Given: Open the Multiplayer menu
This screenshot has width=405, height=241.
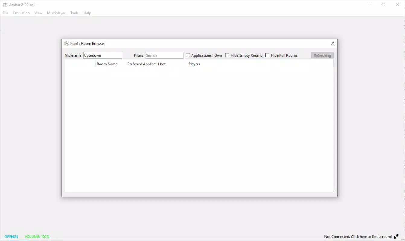Looking at the screenshot, I should (x=56, y=13).
